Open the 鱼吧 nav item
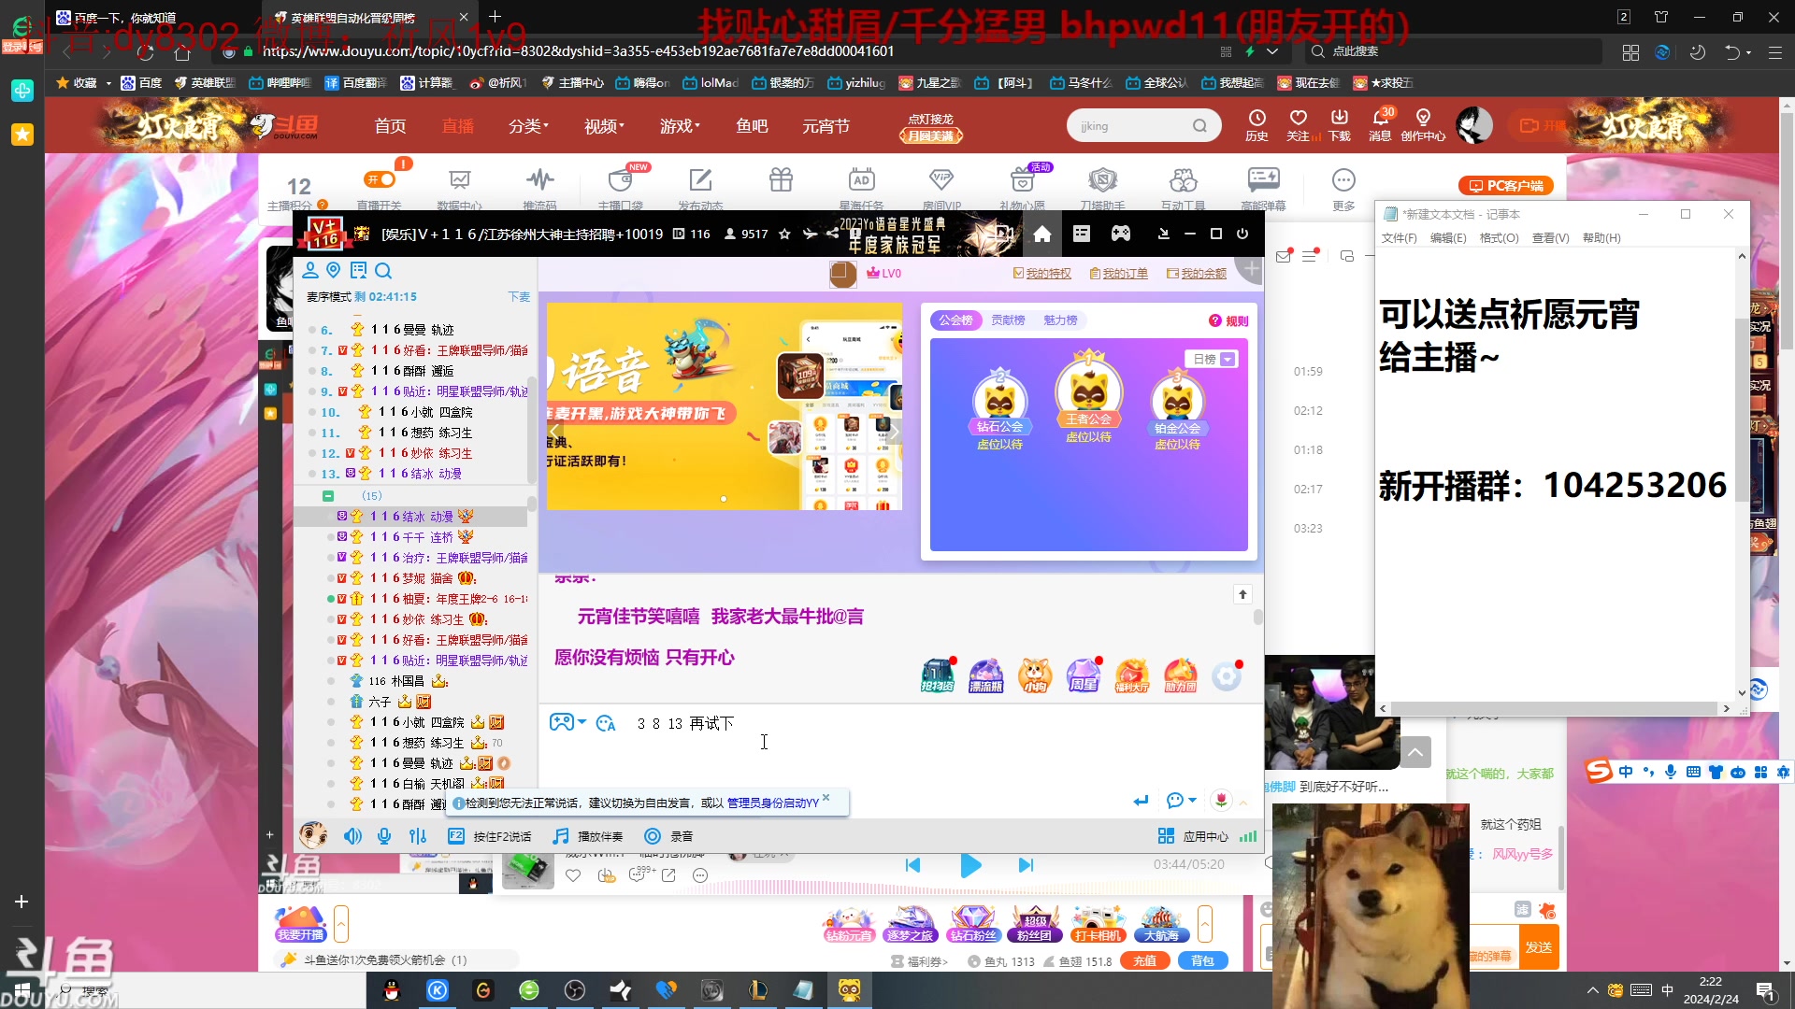1795x1009 pixels. tap(752, 126)
